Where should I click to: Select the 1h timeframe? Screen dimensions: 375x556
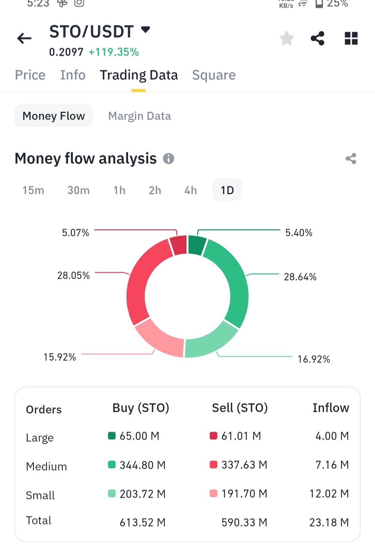tap(119, 190)
